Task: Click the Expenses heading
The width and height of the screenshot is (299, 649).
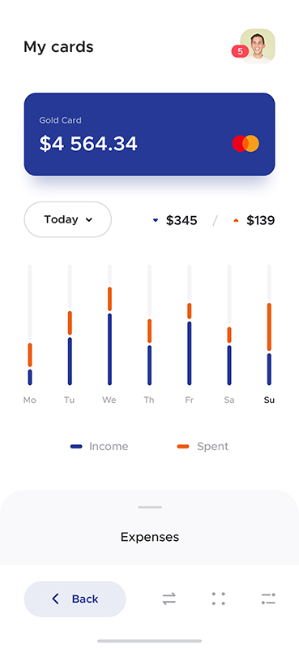Action: (150, 537)
